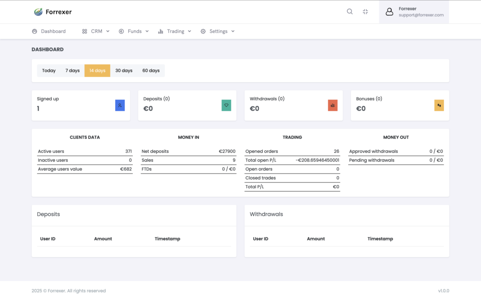Choose the 60 days range

point(151,71)
